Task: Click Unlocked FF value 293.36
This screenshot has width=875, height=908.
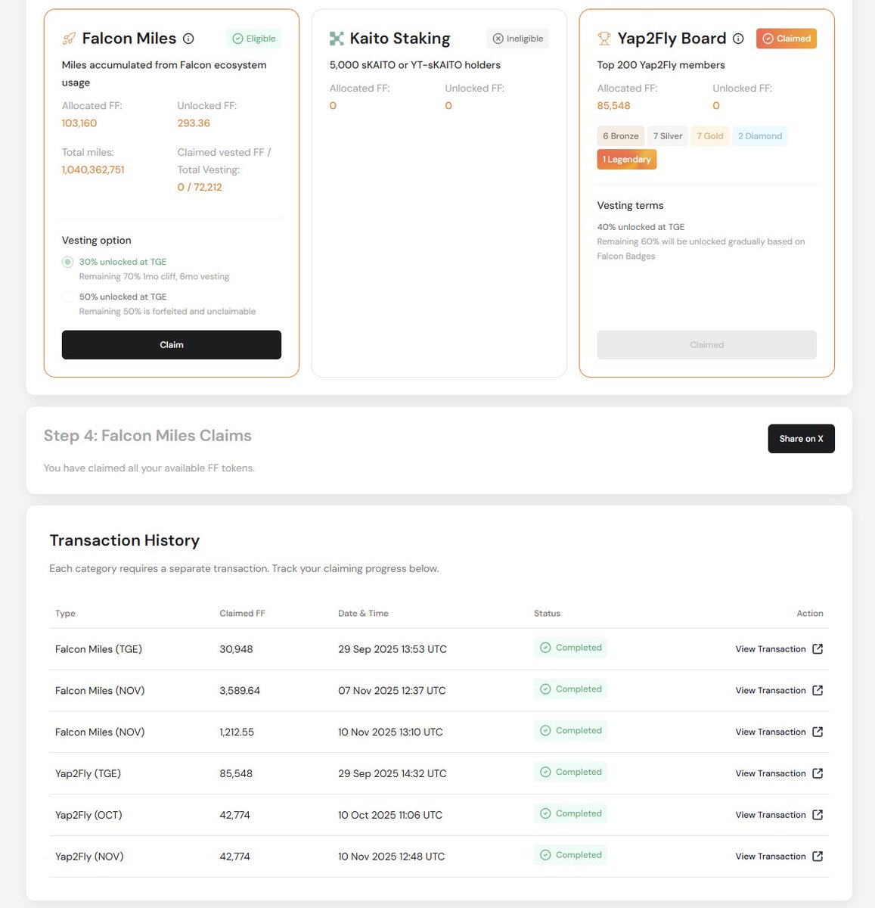Action: 194,123
